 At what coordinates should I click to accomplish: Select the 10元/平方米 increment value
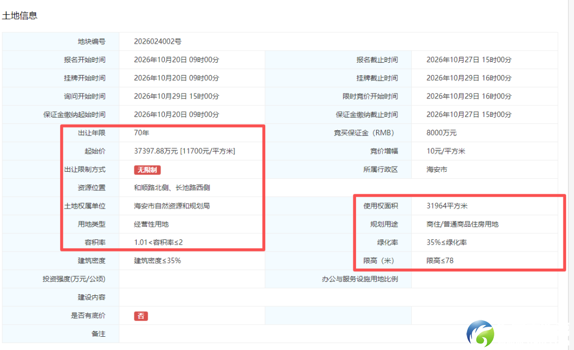click(446, 151)
